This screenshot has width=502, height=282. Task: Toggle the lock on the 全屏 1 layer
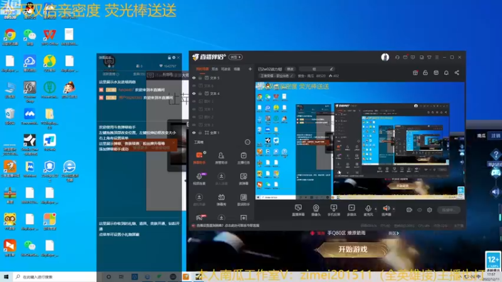(200, 132)
